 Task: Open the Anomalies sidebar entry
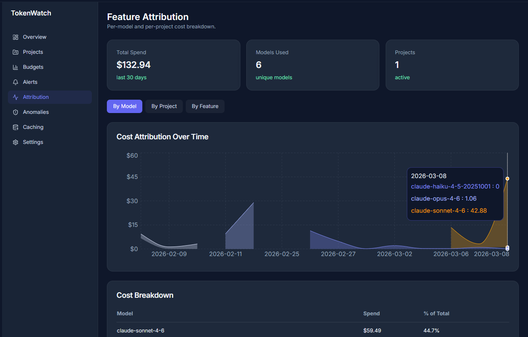(x=36, y=112)
